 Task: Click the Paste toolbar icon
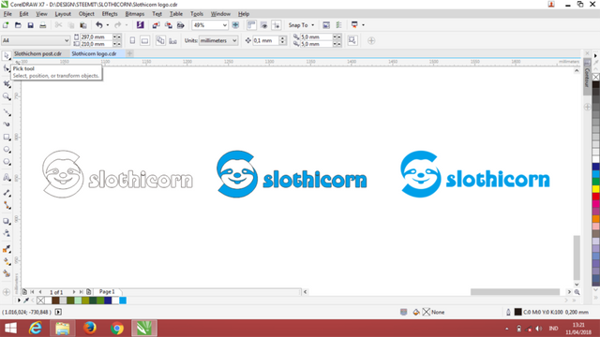(83, 25)
